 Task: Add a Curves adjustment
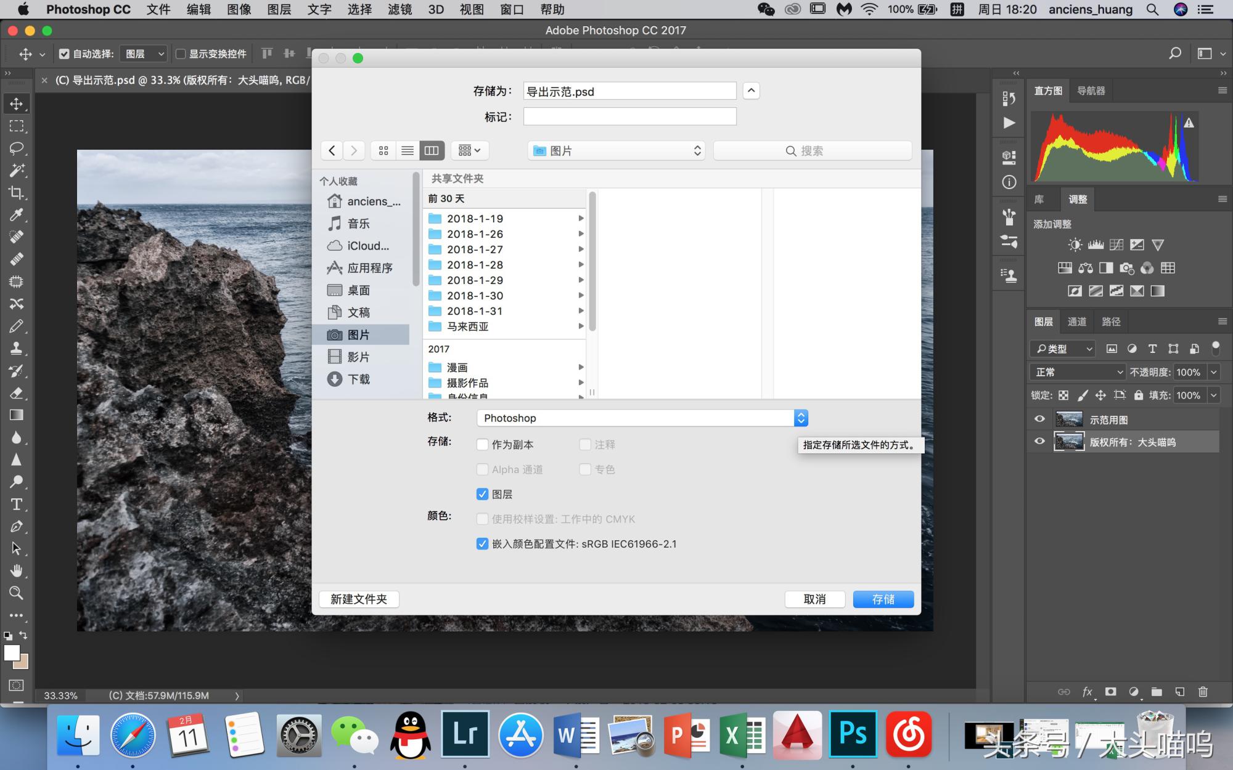click(1116, 245)
